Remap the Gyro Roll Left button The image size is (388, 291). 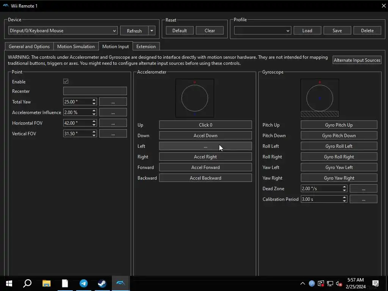tap(339, 146)
